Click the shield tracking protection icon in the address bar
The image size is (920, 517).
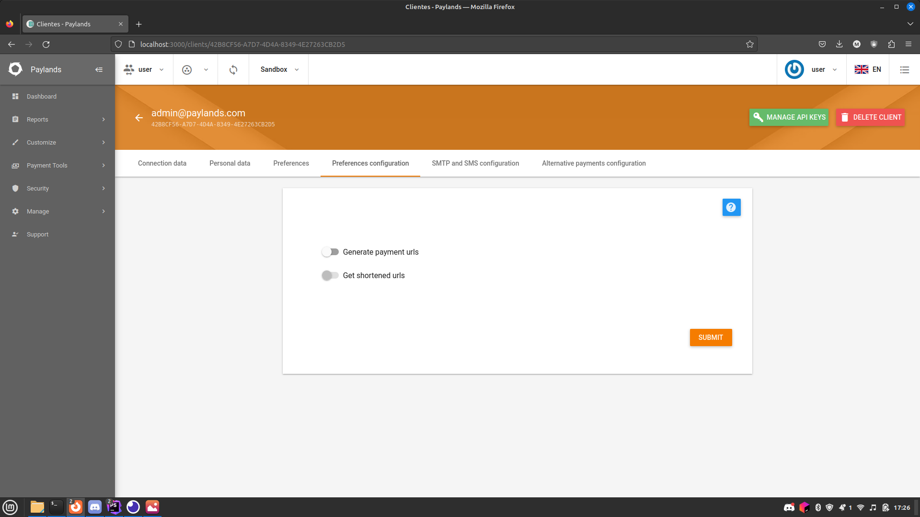[118, 44]
